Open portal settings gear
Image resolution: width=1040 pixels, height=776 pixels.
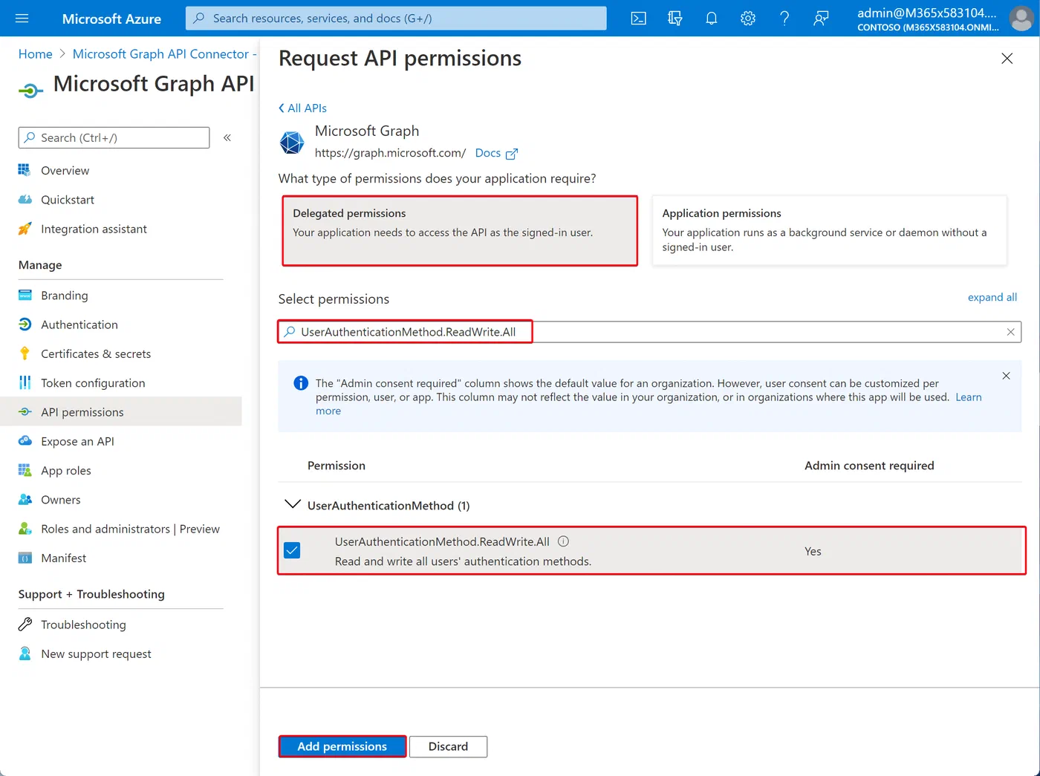[x=748, y=19]
